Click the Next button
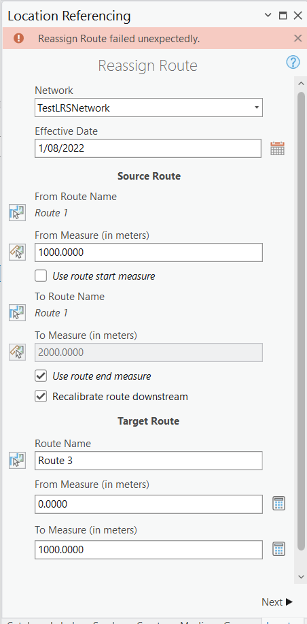 point(277,602)
